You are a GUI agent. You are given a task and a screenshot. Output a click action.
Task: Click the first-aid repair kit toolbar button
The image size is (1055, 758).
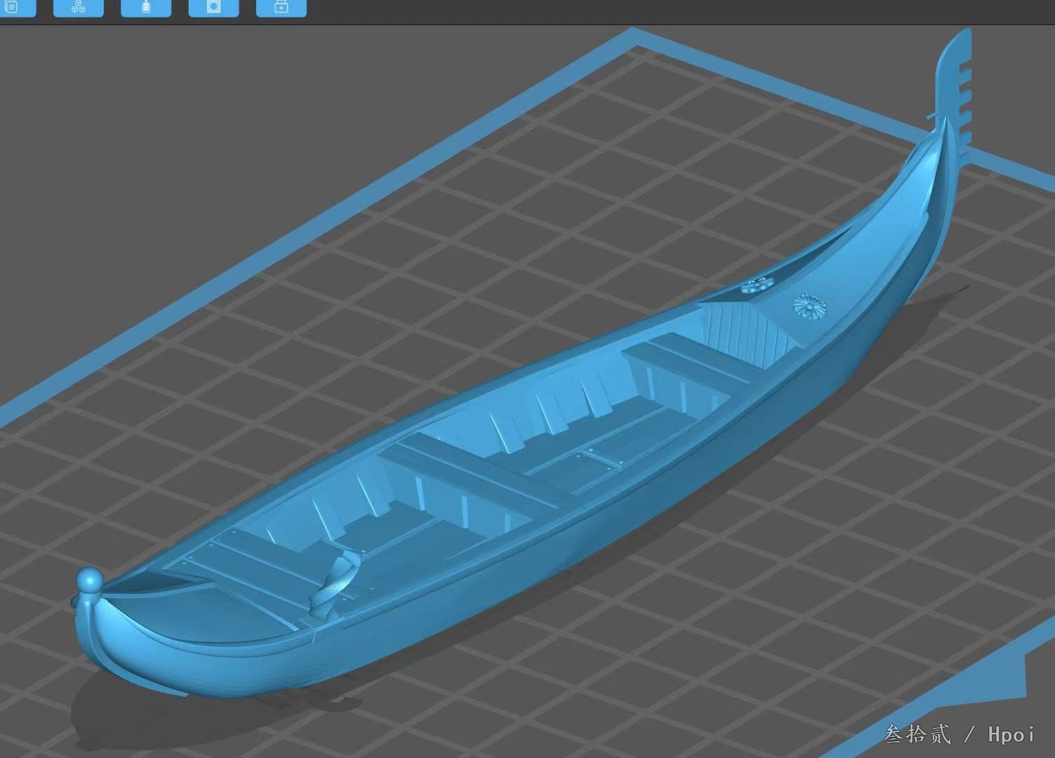point(281,8)
